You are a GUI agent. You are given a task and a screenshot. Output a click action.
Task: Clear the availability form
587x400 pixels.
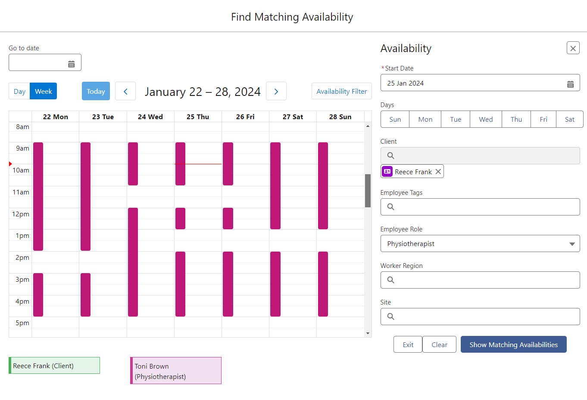point(439,344)
